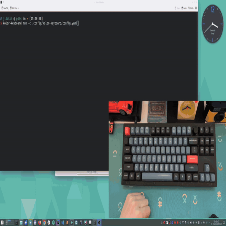Click the video player window behind Konsole
This screenshot has height=226, width=226.
tap(82, 174)
